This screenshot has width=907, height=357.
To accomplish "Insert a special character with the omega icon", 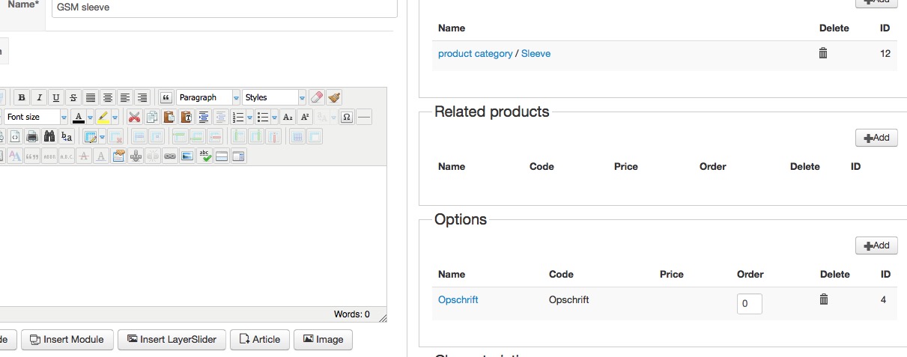I will pyautogui.click(x=346, y=117).
